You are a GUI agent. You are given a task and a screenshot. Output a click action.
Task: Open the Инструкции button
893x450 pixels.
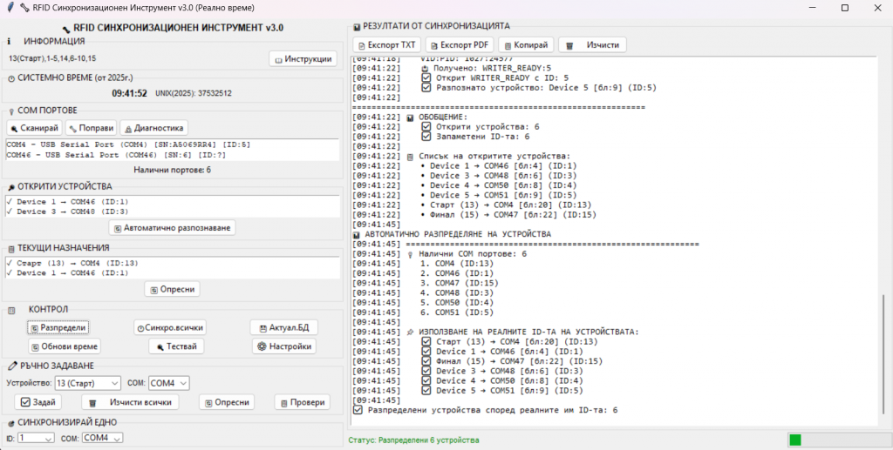pyautogui.click(x=302, y=59)
